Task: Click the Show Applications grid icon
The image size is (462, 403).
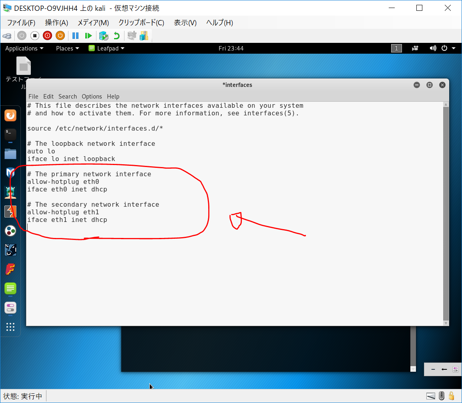Action: click(x=10, y=326)
